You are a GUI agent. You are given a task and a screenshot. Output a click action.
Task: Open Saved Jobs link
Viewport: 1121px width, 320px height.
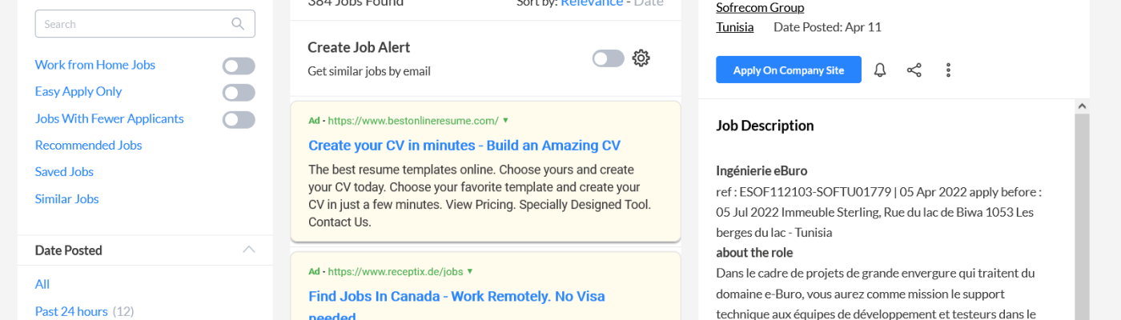point(64,172)
